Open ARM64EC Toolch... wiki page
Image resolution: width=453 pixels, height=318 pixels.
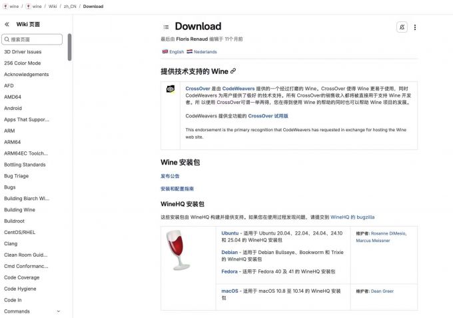pyautogui.click(x=26, y=153)
